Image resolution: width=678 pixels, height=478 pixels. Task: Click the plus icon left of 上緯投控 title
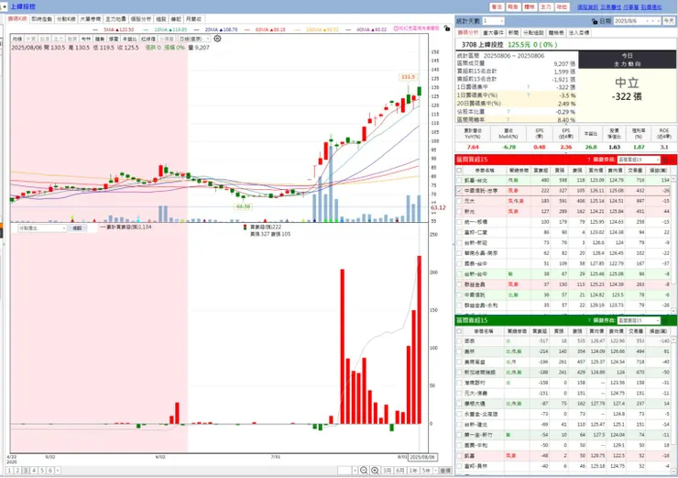pos(5,6)
